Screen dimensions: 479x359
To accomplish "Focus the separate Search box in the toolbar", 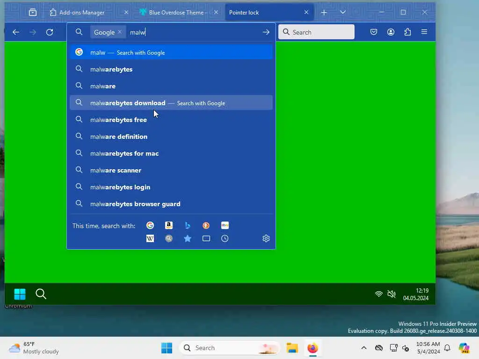I will click(x=316, y=32).
